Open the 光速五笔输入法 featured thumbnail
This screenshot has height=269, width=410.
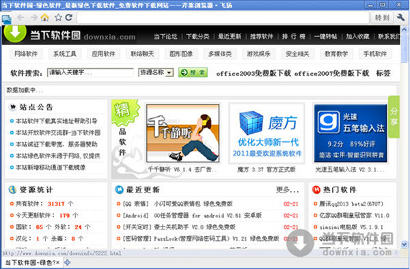[351, 133]
